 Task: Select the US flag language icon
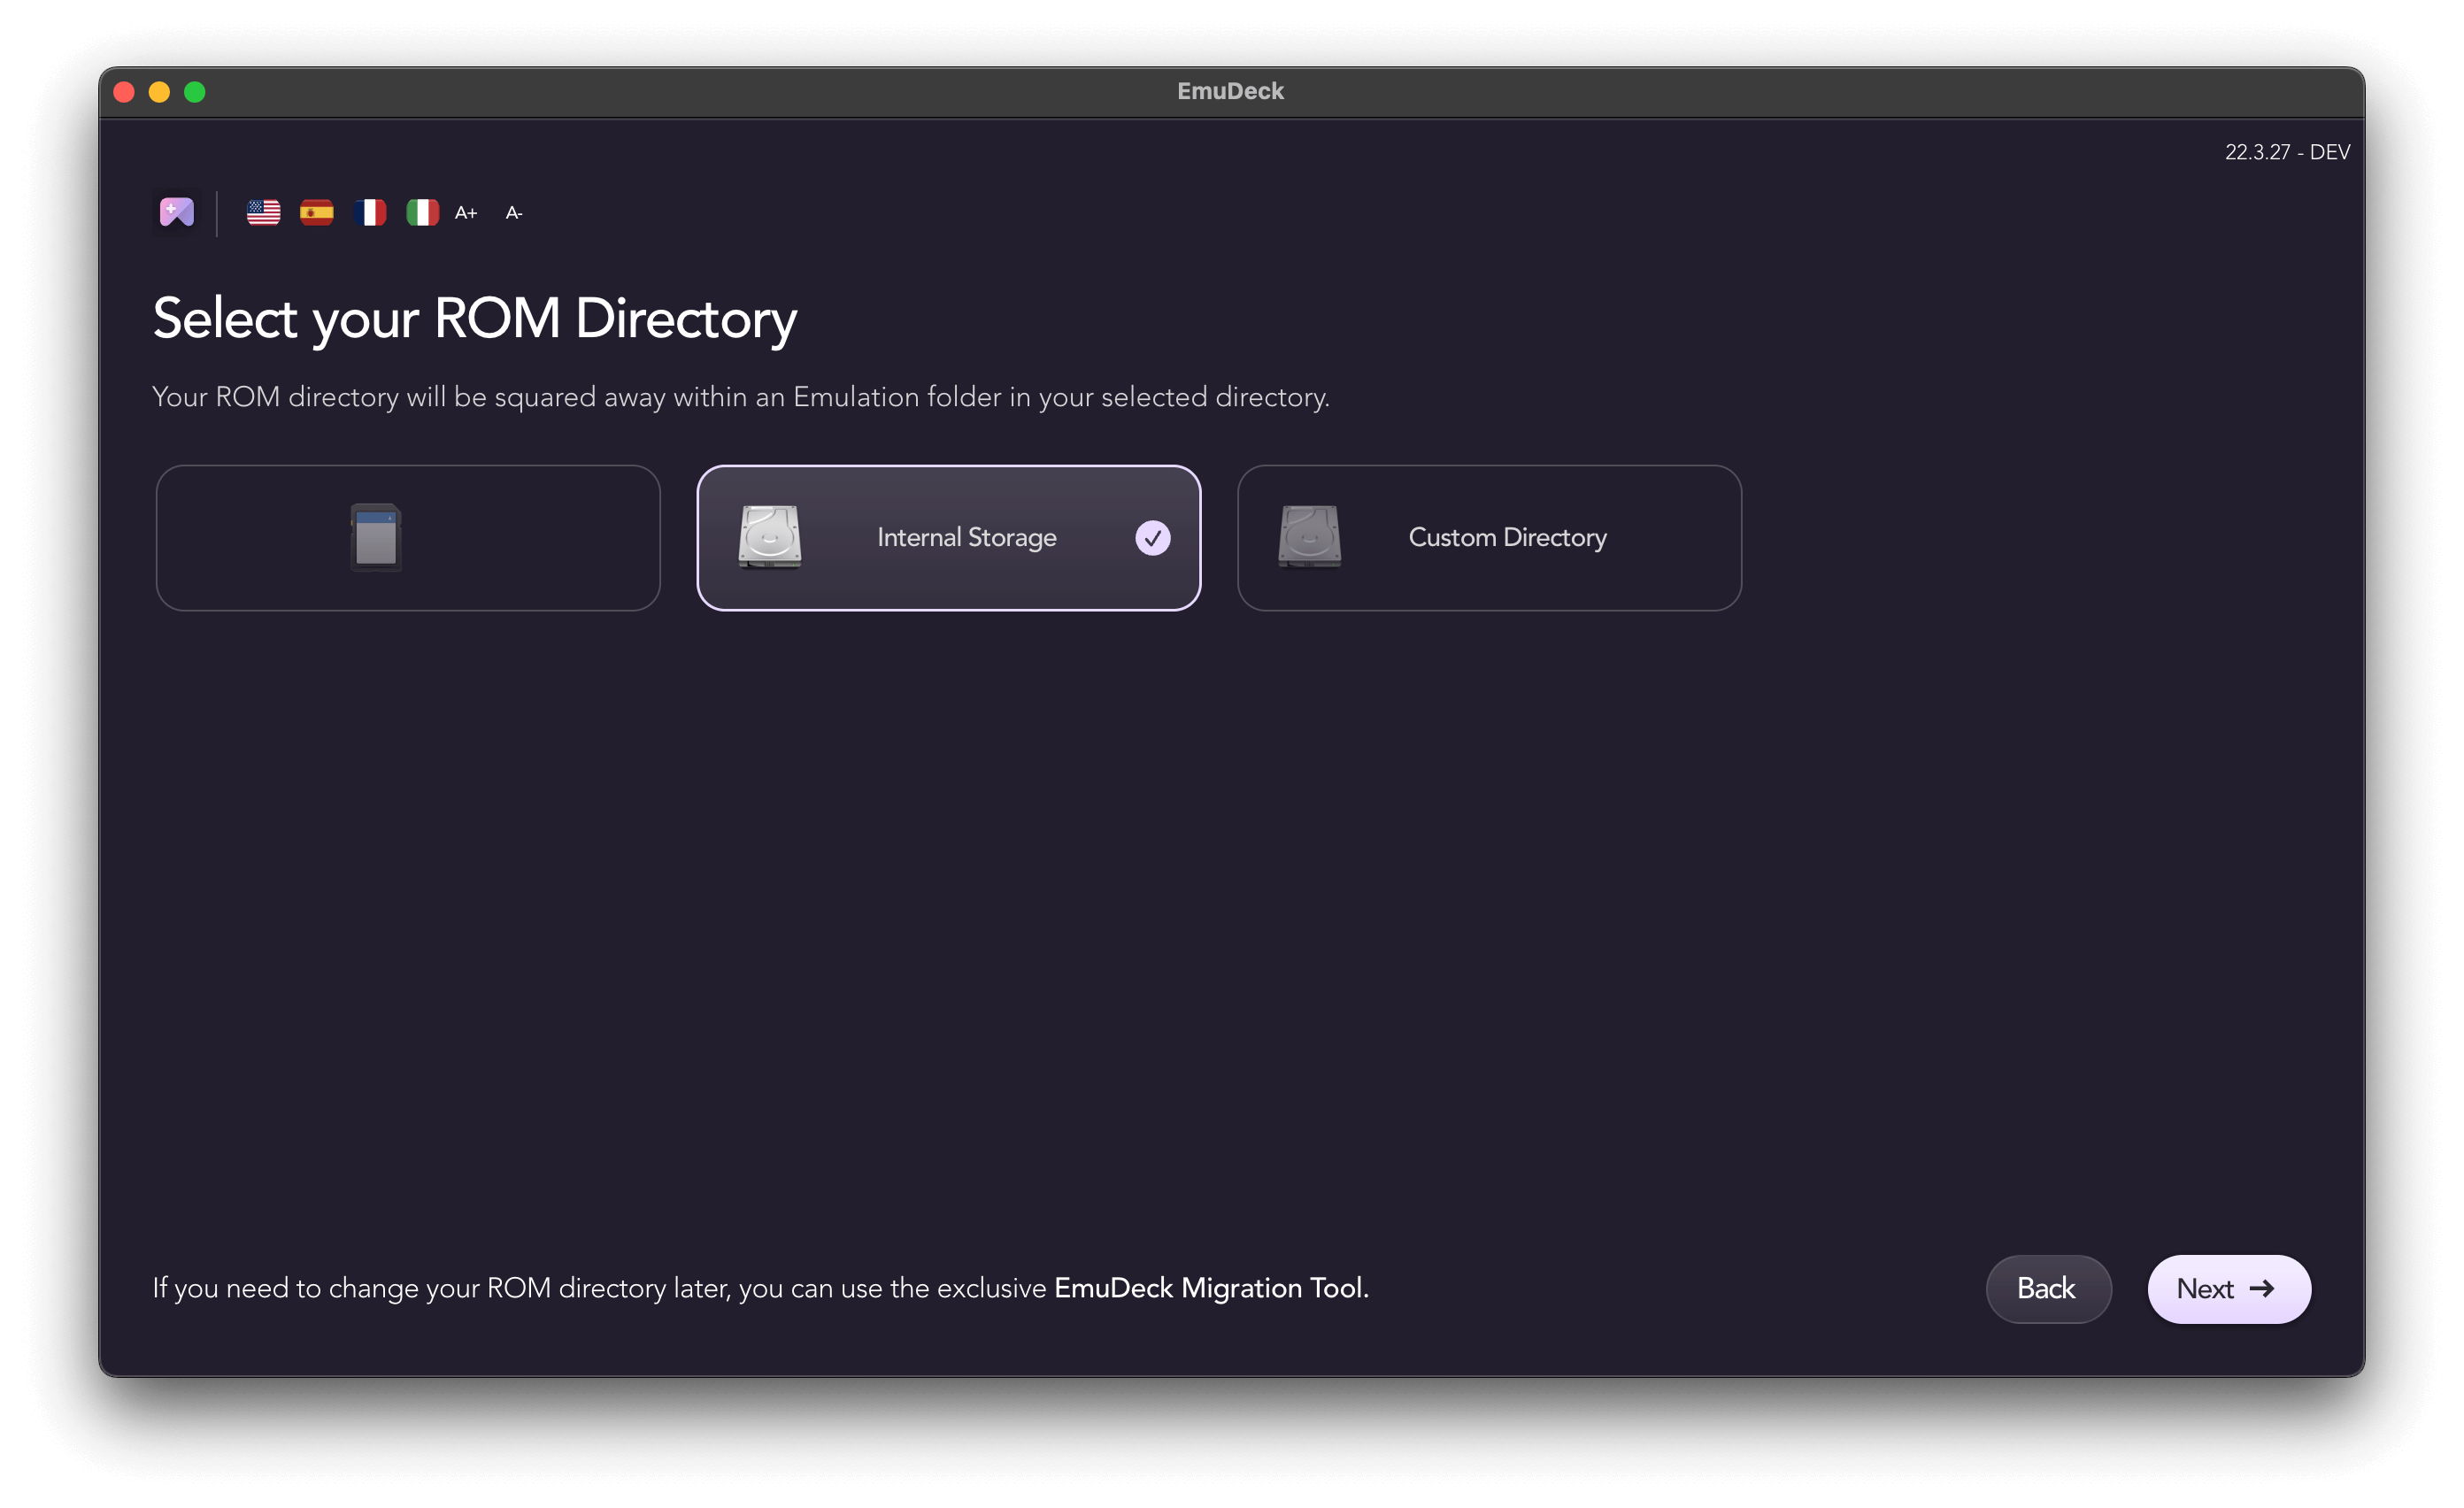(x=264, y=213)
